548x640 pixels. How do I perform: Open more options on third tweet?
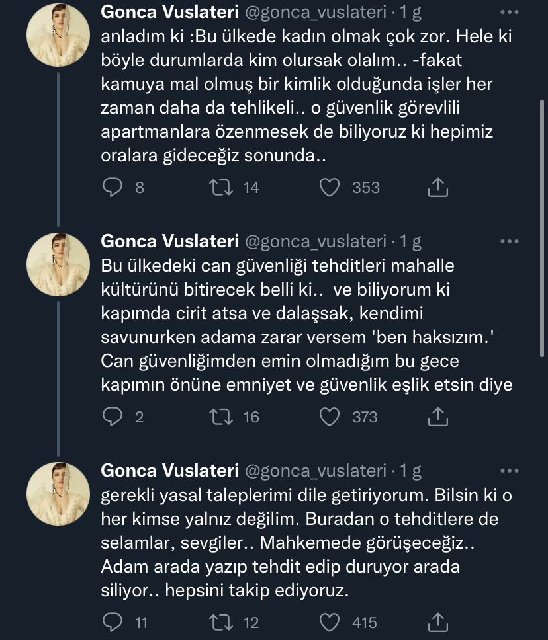[510, 471]
